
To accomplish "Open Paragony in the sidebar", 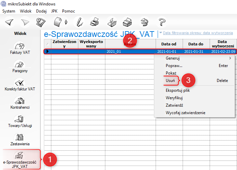I will [20, 66].
